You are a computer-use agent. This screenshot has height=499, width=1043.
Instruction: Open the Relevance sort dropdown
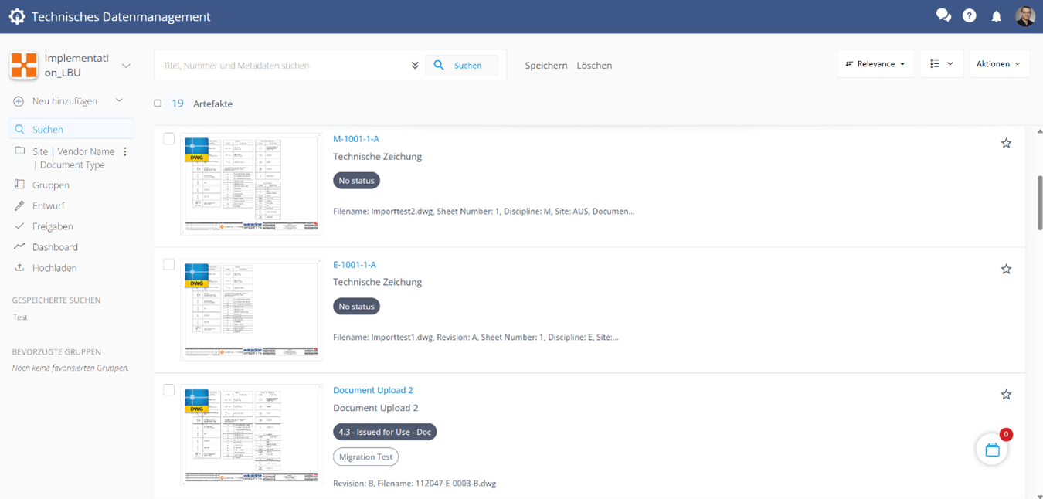875,64
